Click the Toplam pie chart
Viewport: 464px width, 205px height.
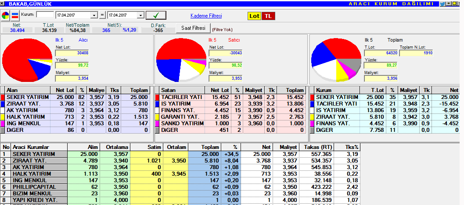pyautogui.click(x=336, y=60)
